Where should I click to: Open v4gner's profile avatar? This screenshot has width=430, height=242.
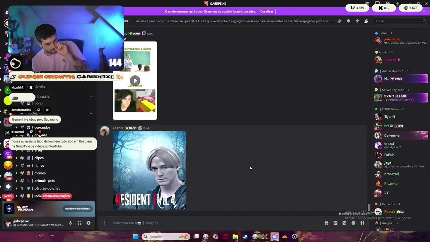tap(105, 131)
